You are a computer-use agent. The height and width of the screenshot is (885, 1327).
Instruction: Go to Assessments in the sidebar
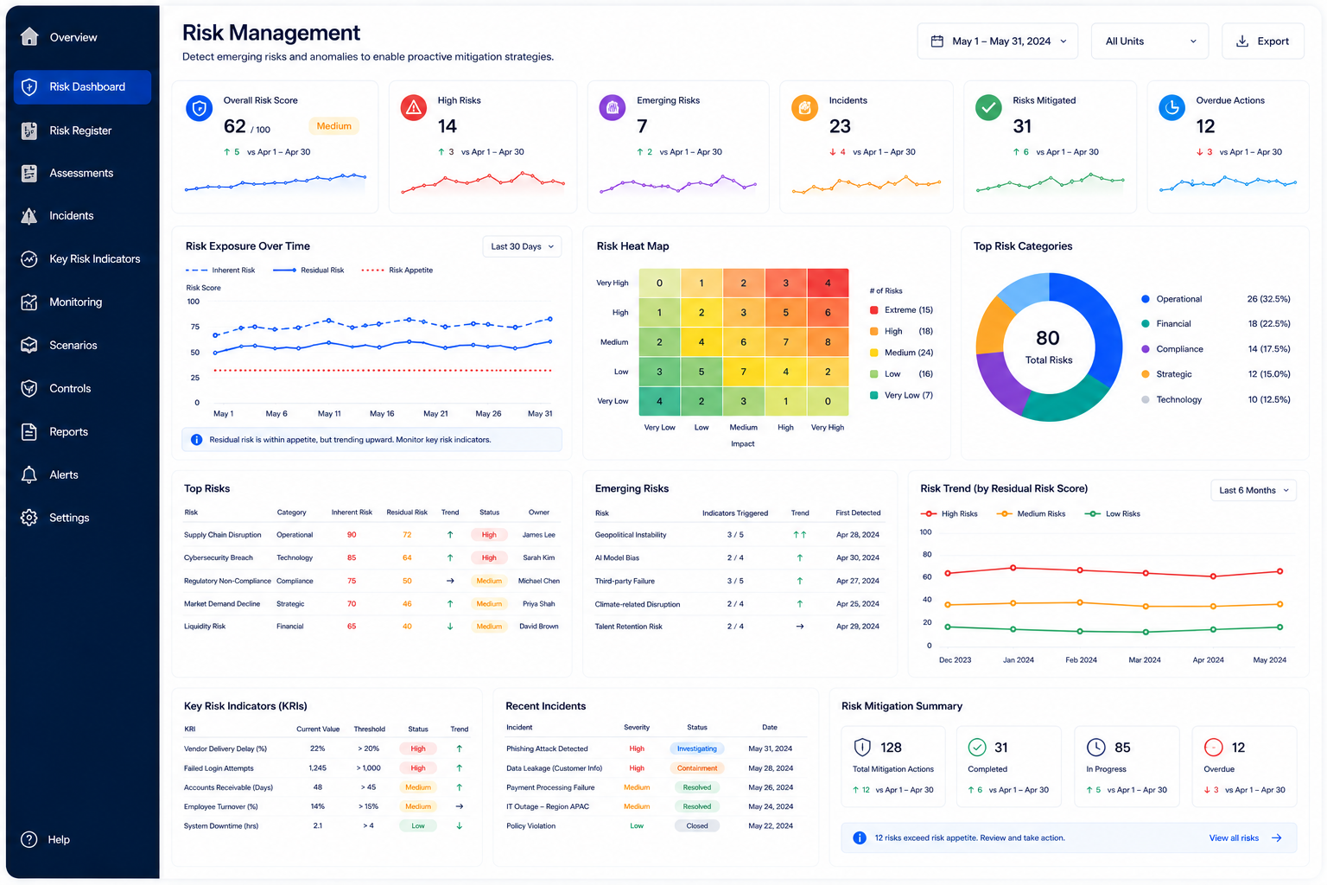(x=82, y=173)
